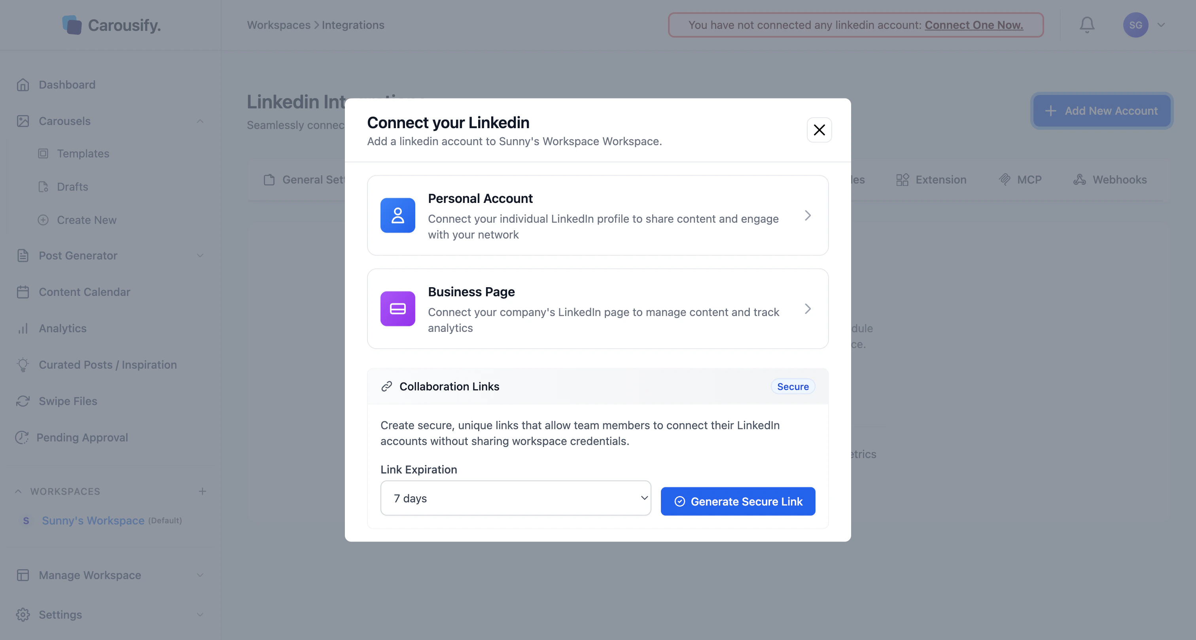Click the Create New plus icon
1196x640 pixels.
click(x=43, y=220)
